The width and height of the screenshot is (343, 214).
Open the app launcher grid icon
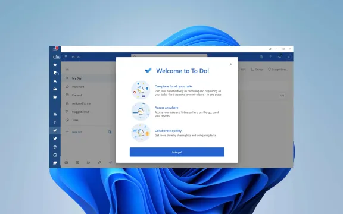(x=65, y=57)
